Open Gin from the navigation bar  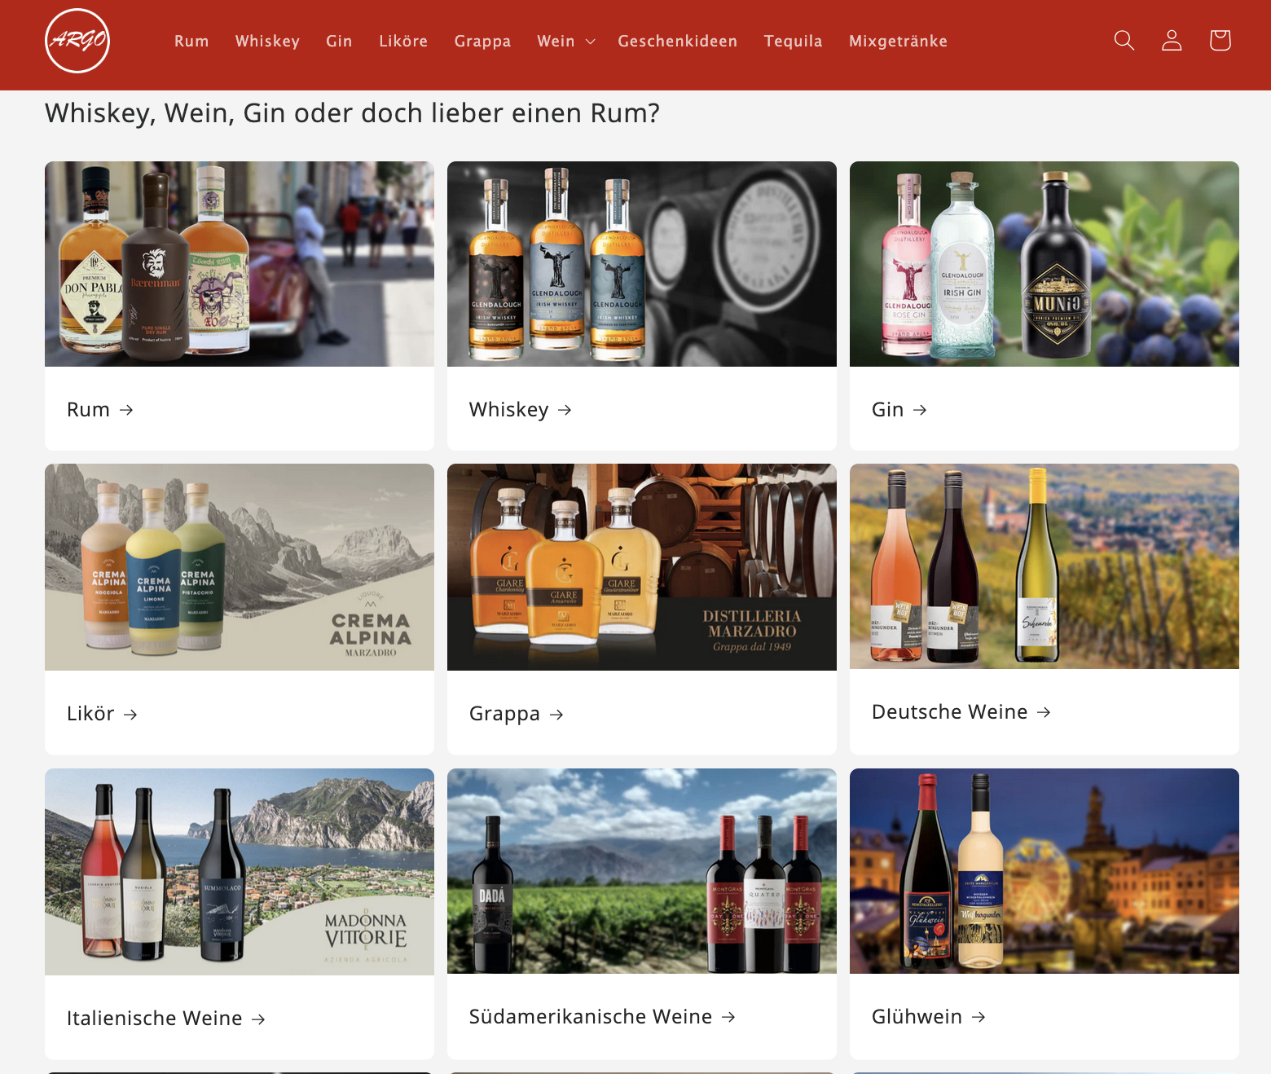(x=339, y=42)
